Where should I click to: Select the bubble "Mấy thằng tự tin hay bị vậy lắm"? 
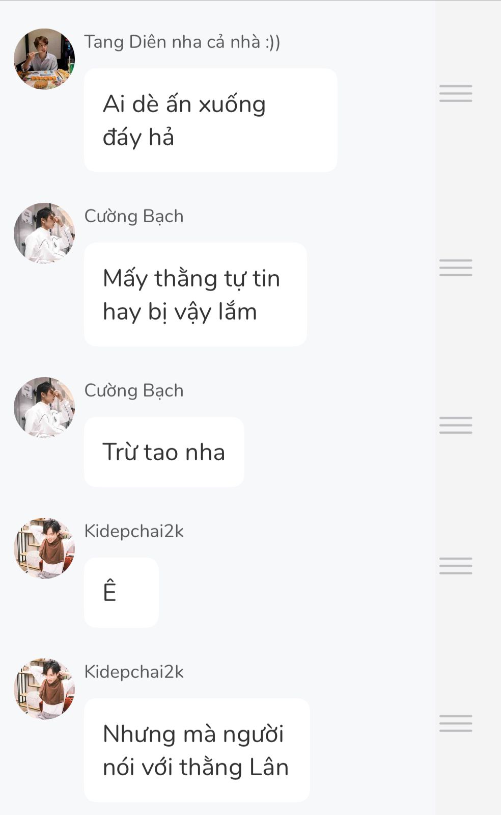point(196,295)
